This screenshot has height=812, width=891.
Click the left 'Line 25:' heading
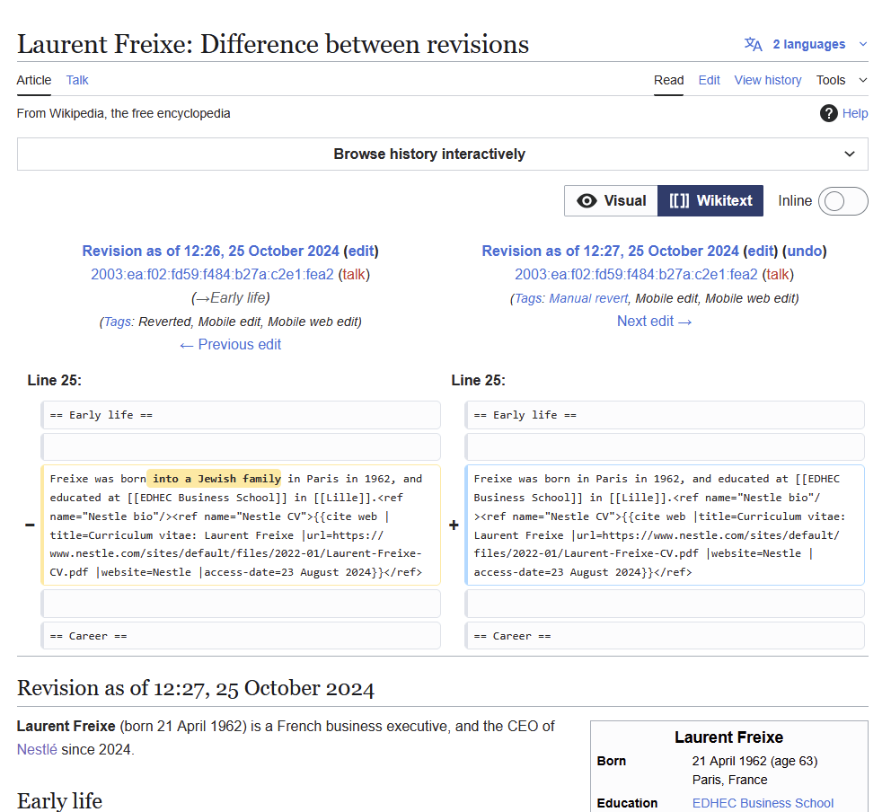tap(54, 380)
